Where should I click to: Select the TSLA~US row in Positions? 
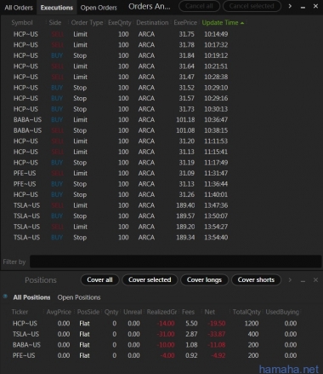click(x=155, y=334)
